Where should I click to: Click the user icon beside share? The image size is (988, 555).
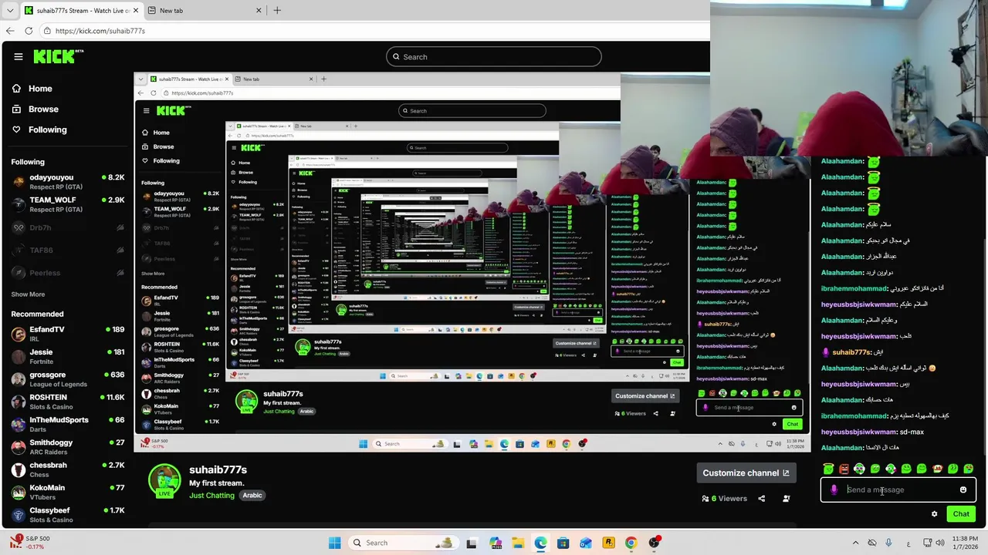[786, 499]
